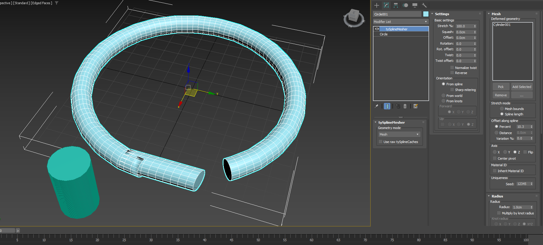Screen dimensions: 543x245
Task: Select the Mesh bounds stretch mode
Action: coord(502,109)
